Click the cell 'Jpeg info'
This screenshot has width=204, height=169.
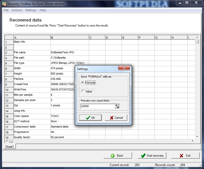tap(32, 111)
